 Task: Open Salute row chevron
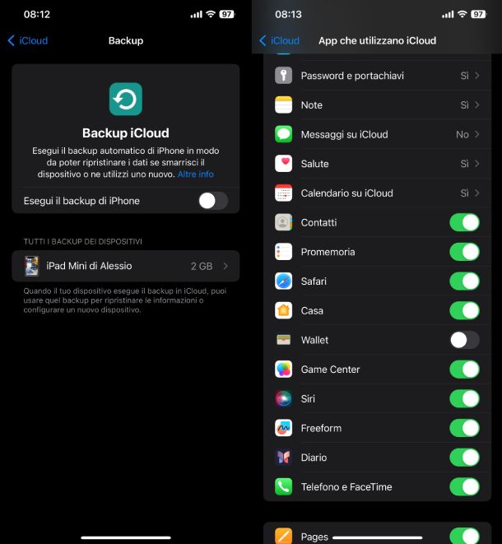(x=477, y=164)
